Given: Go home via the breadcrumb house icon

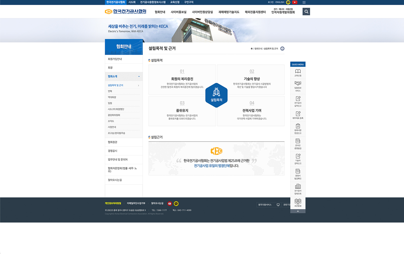Looking at the screenshot, I should pyautogui.click(x=251, y=49).
